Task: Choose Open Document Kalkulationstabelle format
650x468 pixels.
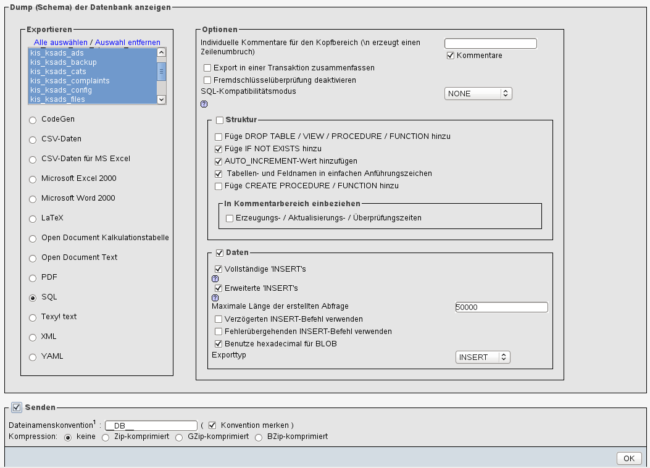Action: pos(33,239)
